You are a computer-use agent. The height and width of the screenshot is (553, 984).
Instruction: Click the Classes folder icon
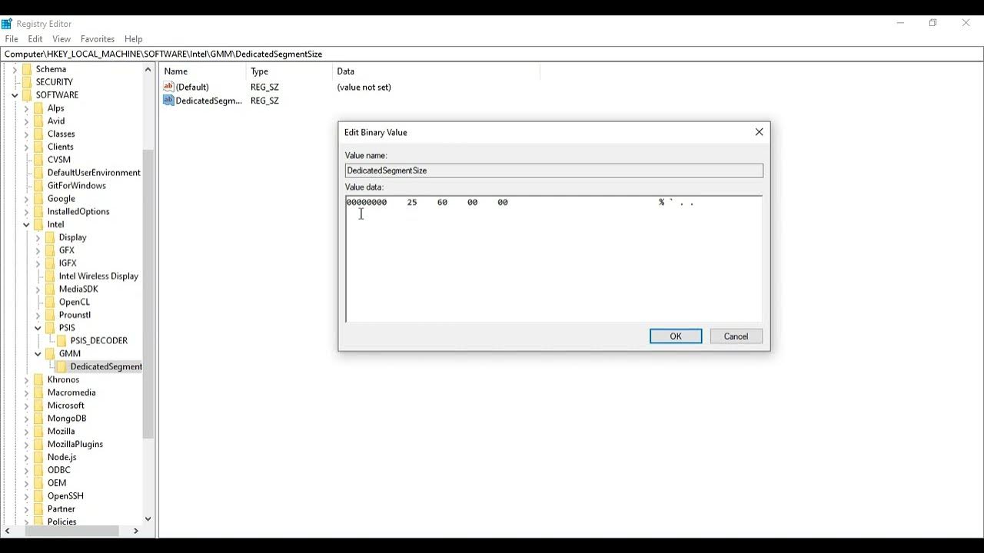(x=39, y=134)
